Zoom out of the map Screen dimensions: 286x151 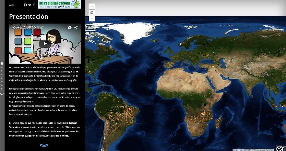point(92,18)
